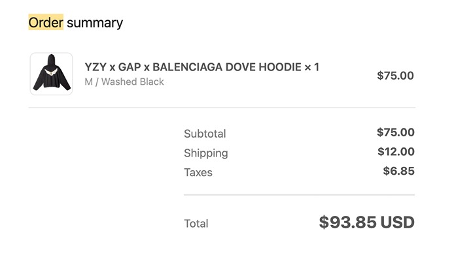
Task: Click the Subtotal label
Action: point(205,134)
